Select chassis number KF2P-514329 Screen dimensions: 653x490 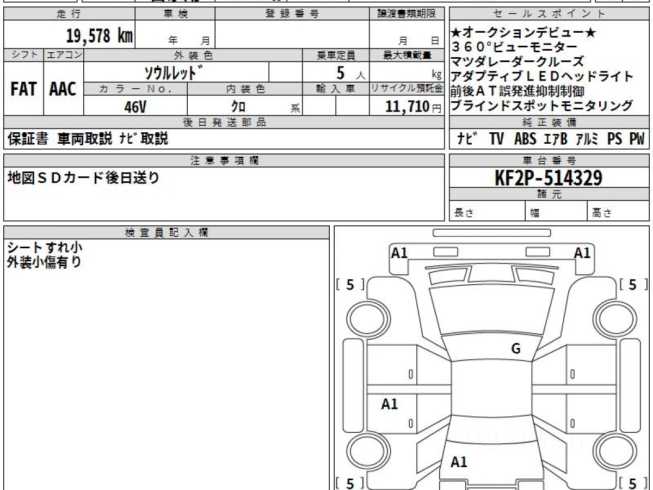pyautogui.click(x=549, y=178)
